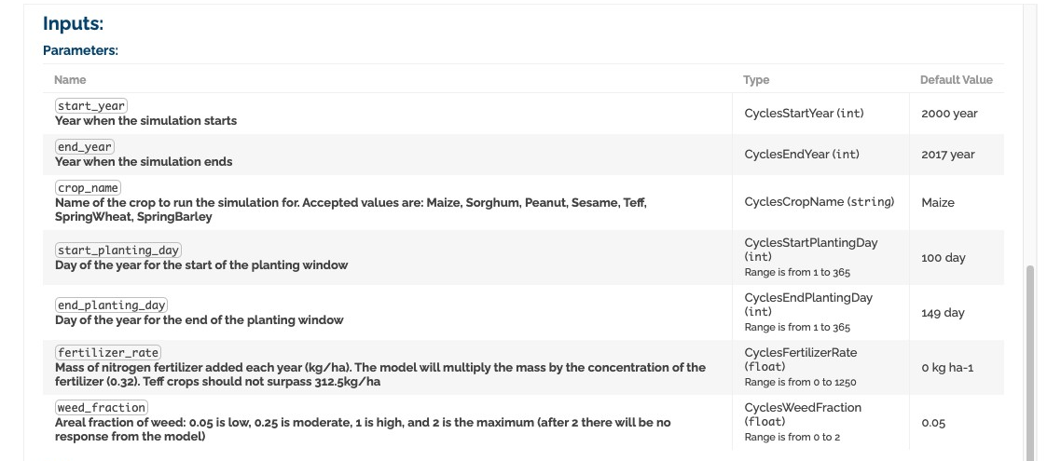Click the weed_fraction parameter tag
This screenshot has height=461, width=1061.
102,408
